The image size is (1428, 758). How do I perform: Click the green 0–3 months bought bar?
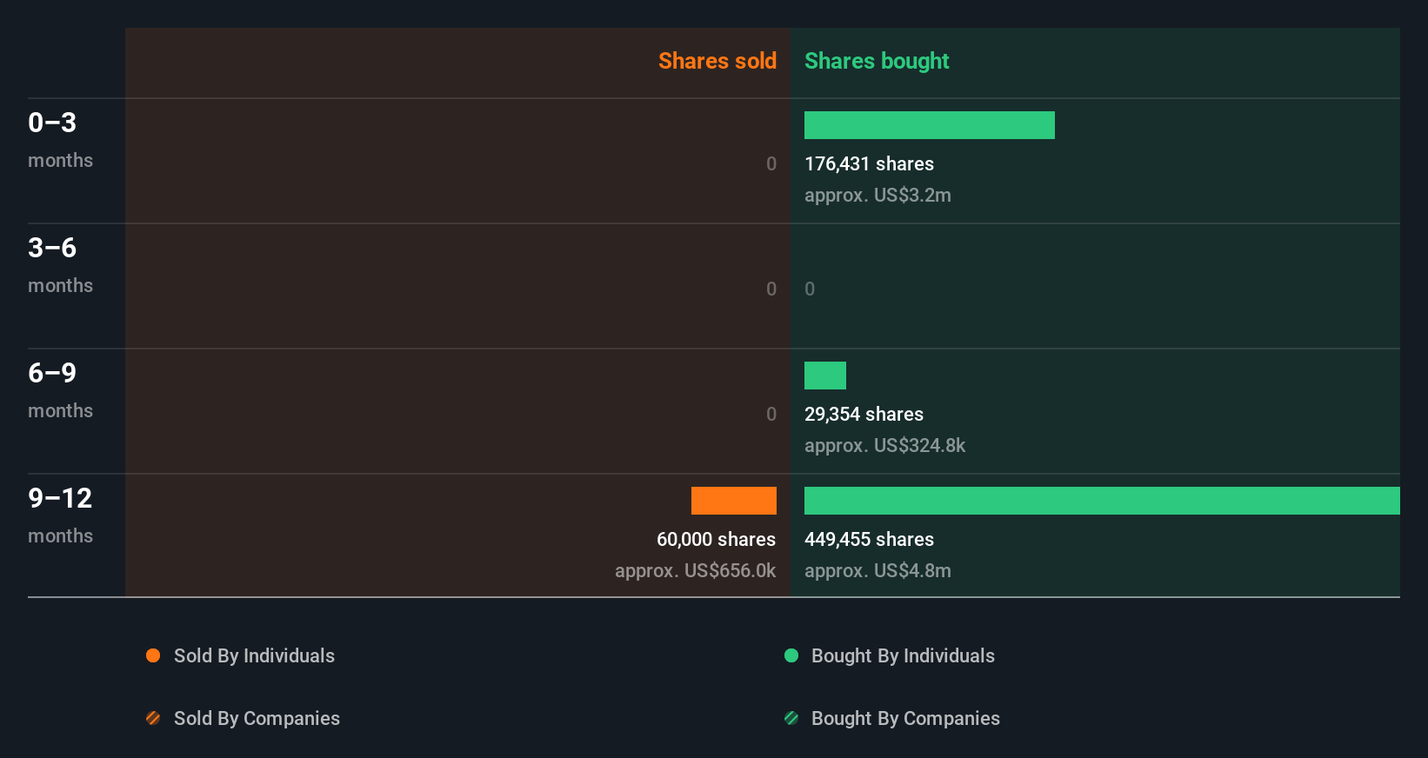930,125
